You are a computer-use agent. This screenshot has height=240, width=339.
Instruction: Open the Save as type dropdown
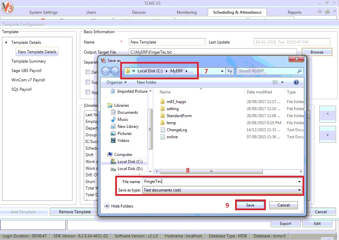click(x=299, y=190)
